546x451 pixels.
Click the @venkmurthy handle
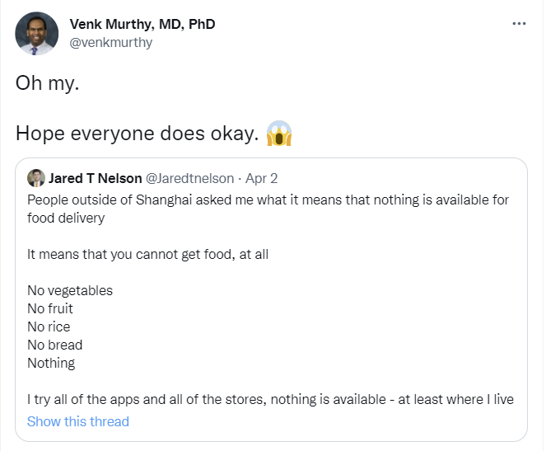click(x=111, y=42)
